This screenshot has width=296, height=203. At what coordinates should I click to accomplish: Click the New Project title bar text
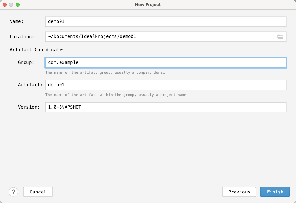click(x=148, y=5)
